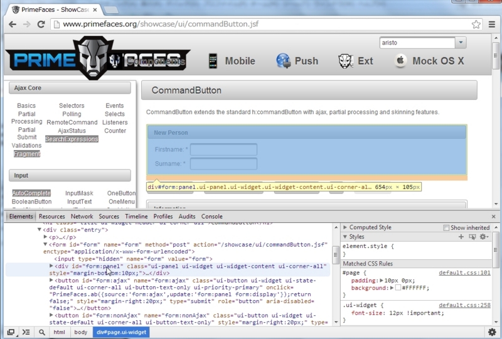Open a new browser tab
Image resolution: width=502 pixels, height=339 pixels.
[x=112, y=10]
